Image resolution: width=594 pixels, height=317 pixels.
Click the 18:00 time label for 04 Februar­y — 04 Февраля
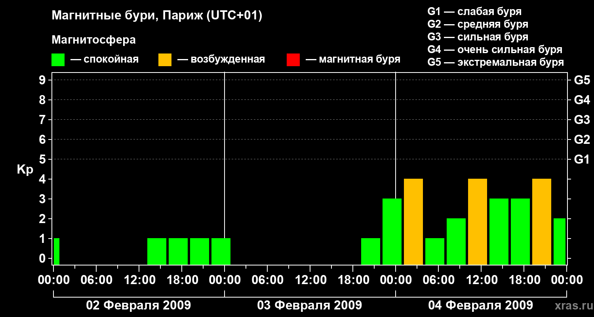pos(524,280)
